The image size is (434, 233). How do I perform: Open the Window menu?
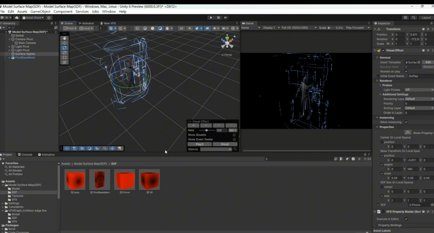pos(109,12)
